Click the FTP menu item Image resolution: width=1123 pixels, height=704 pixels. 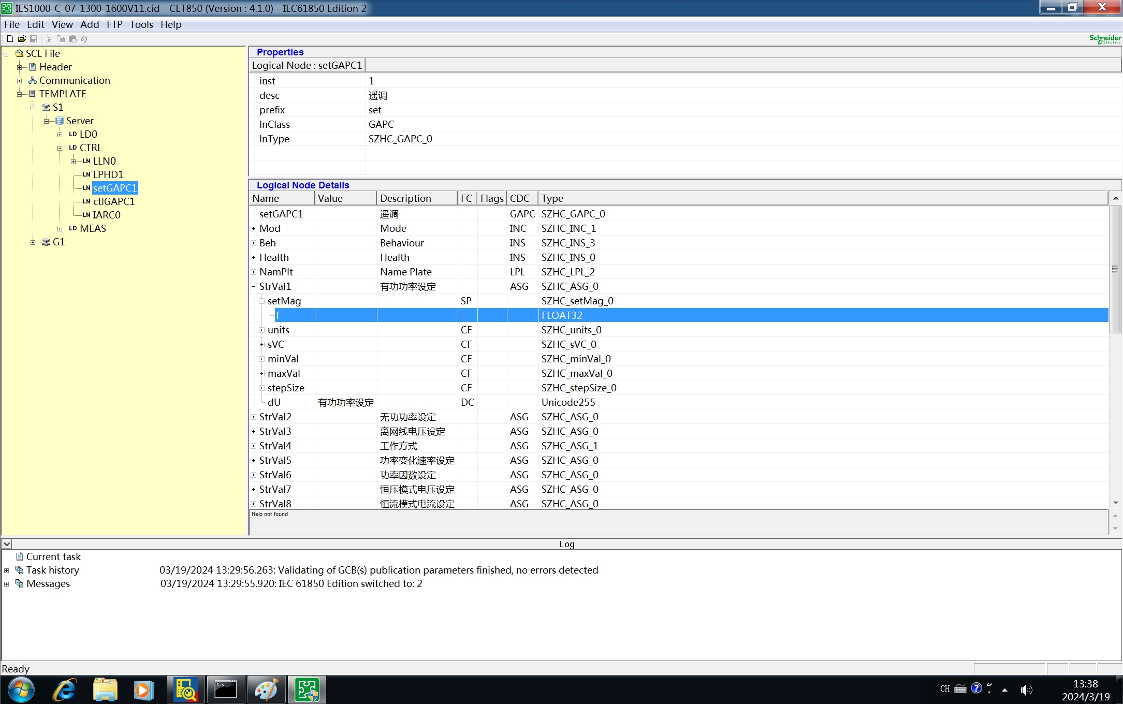pos(113,24)
